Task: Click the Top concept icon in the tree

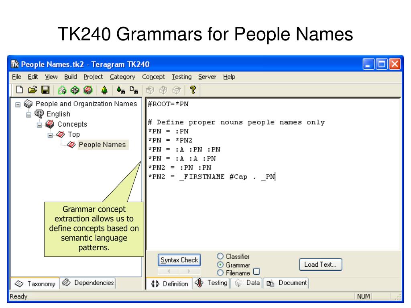Action: point(61,134)
